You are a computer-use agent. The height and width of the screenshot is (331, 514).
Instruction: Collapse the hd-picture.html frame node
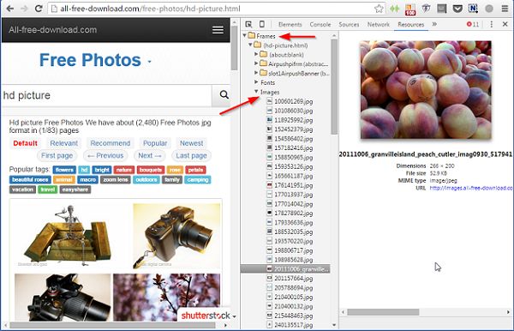[251, 45]
